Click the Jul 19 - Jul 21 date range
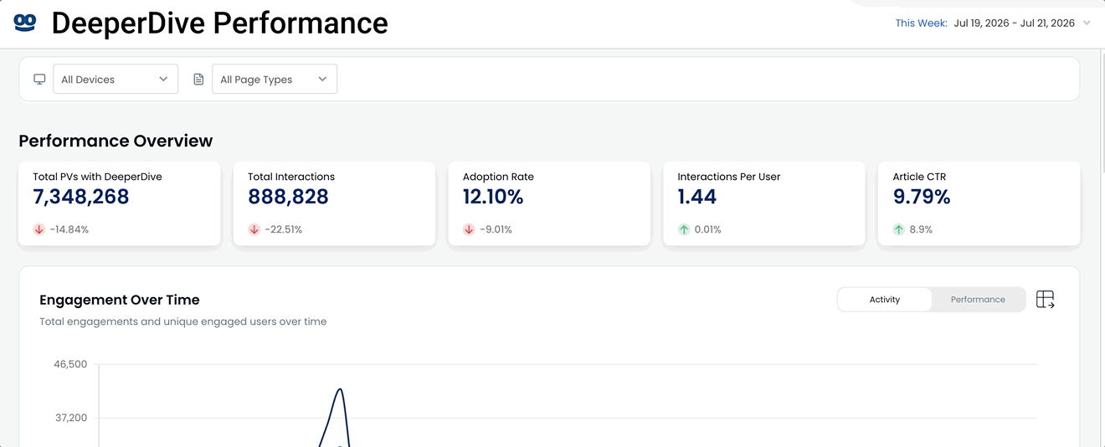 click(1015, 23)
